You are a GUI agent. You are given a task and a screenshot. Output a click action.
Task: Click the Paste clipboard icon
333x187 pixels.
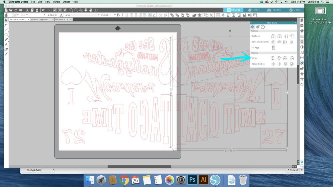37,10
